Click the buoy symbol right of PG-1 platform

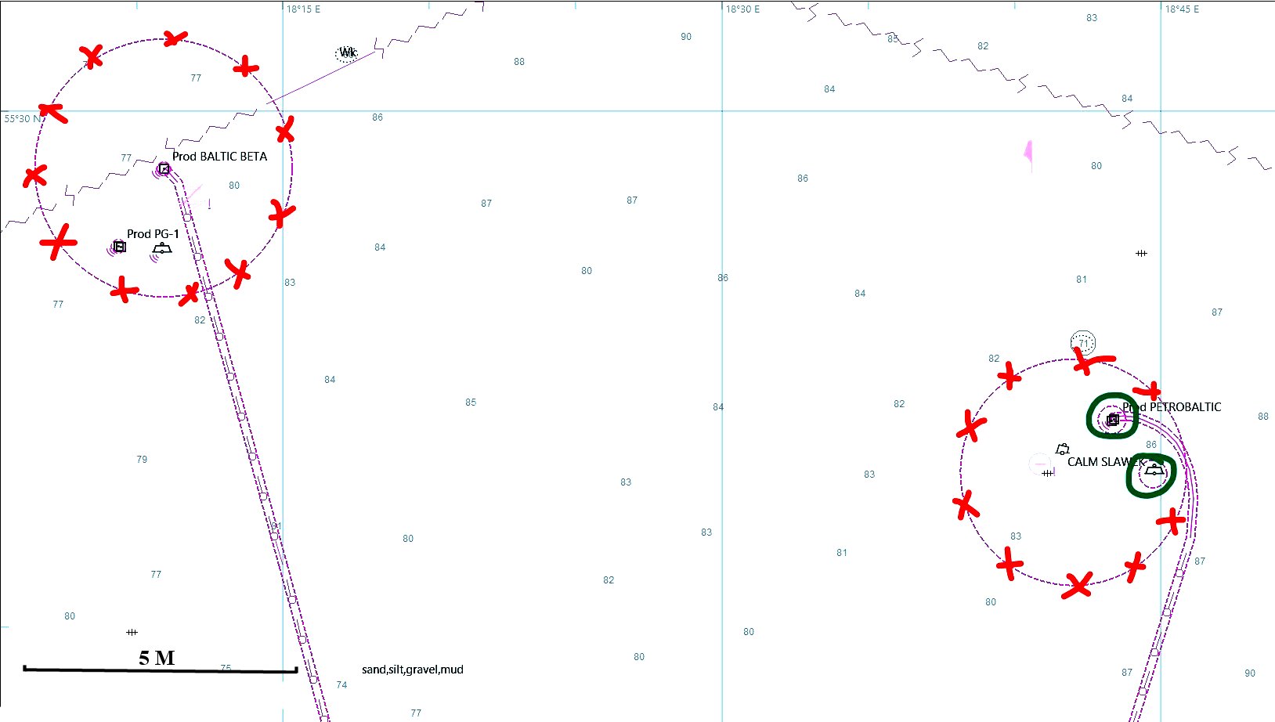tap(162, 249)
